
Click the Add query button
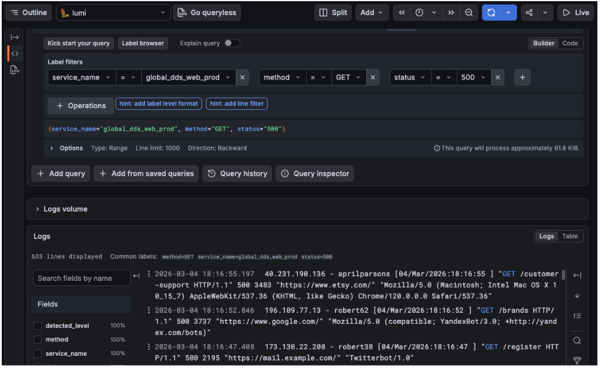click(61, 174)
